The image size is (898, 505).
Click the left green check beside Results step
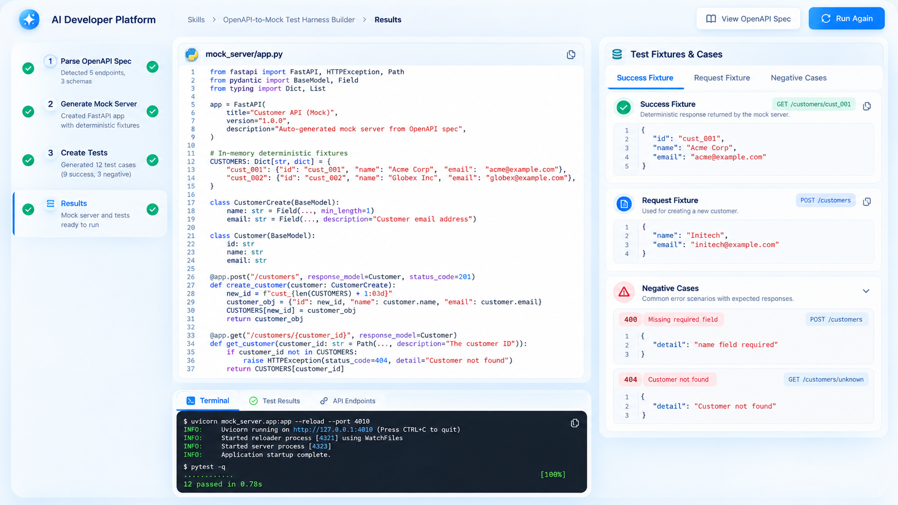[x=28, y=209]
